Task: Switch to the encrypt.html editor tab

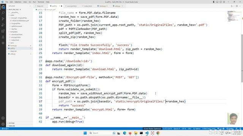Action: pyautogui.click(x=72, y=6)
